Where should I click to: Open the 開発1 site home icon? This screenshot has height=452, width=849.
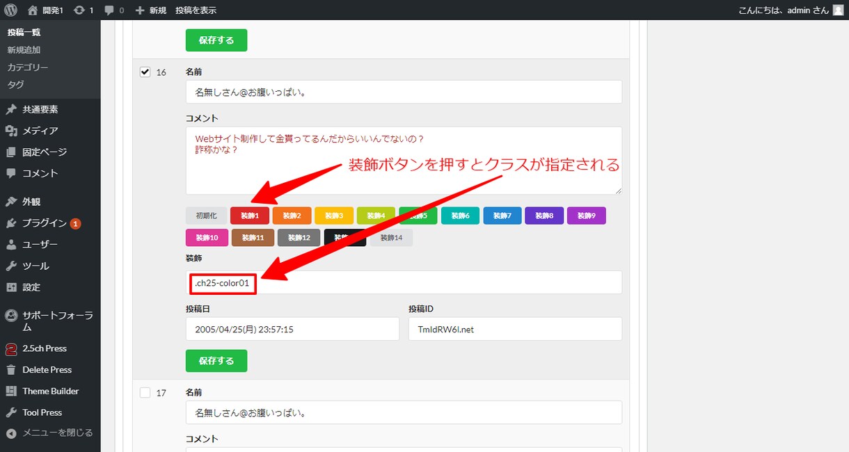32,10
